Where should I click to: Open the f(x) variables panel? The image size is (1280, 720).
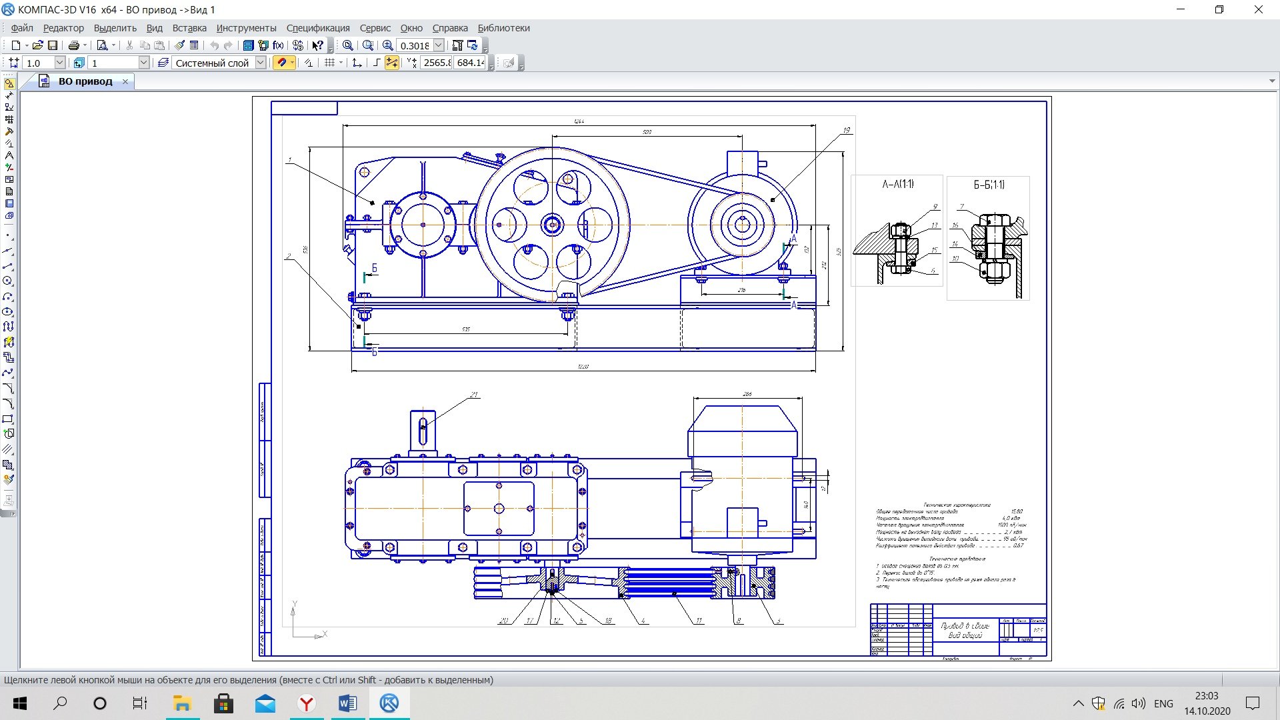278,45
